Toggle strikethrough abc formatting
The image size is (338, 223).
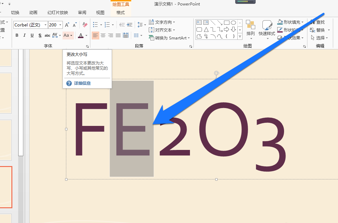[x=47, y=35]
